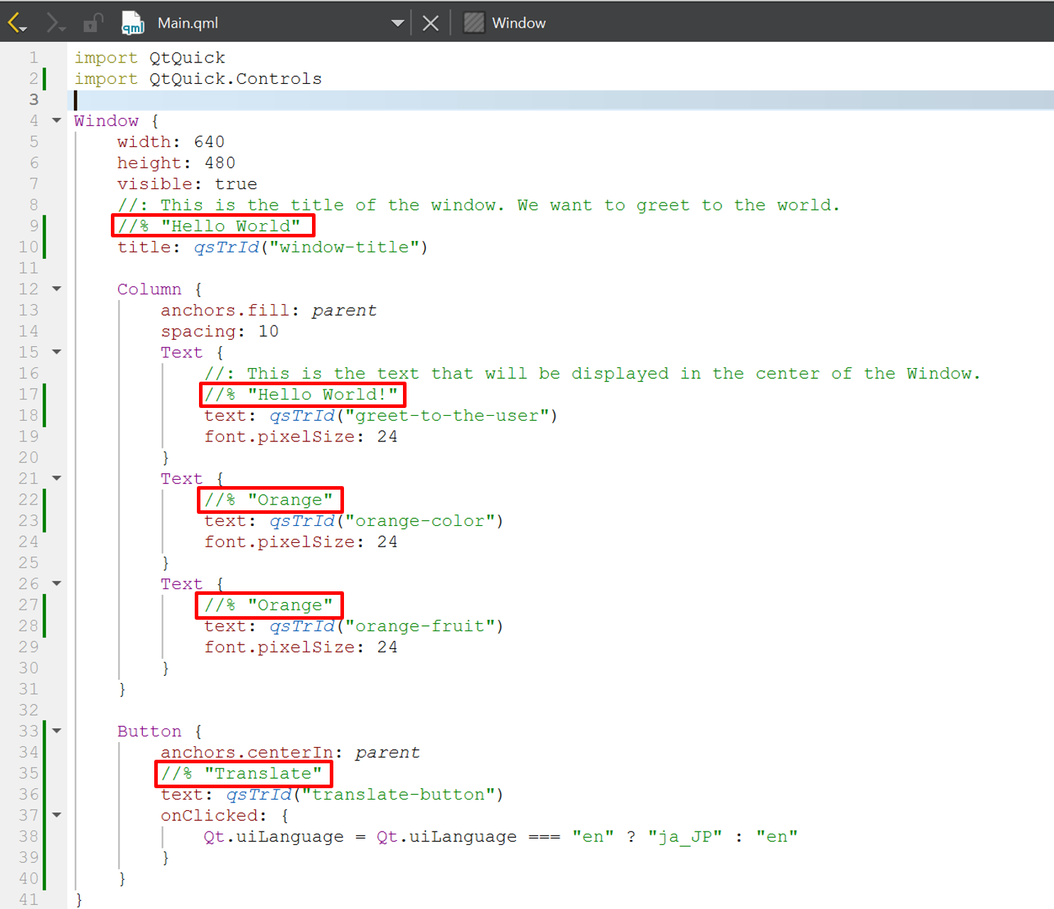Select the Main.qml file name in toolbar
The width and height of the screenshot is (1054, 909).
(x=188, y=23)
